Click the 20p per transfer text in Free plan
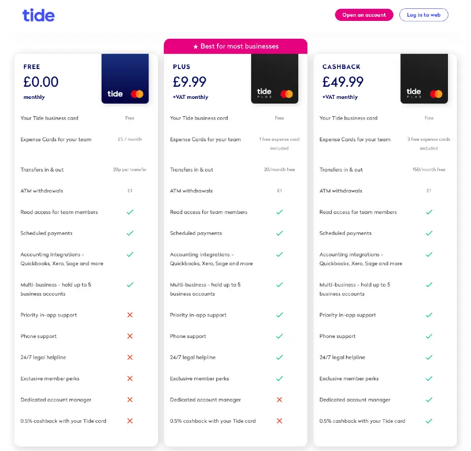471x451 pixels. tap(130, 170)
